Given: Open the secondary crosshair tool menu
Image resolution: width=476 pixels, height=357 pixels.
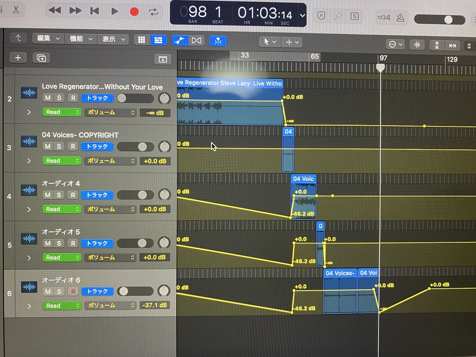Looking at the screenshot, I should pos(292,42).
